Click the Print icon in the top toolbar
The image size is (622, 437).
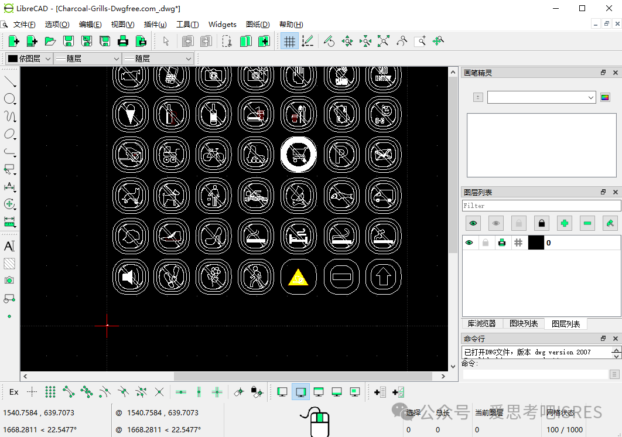coord(123,41)
